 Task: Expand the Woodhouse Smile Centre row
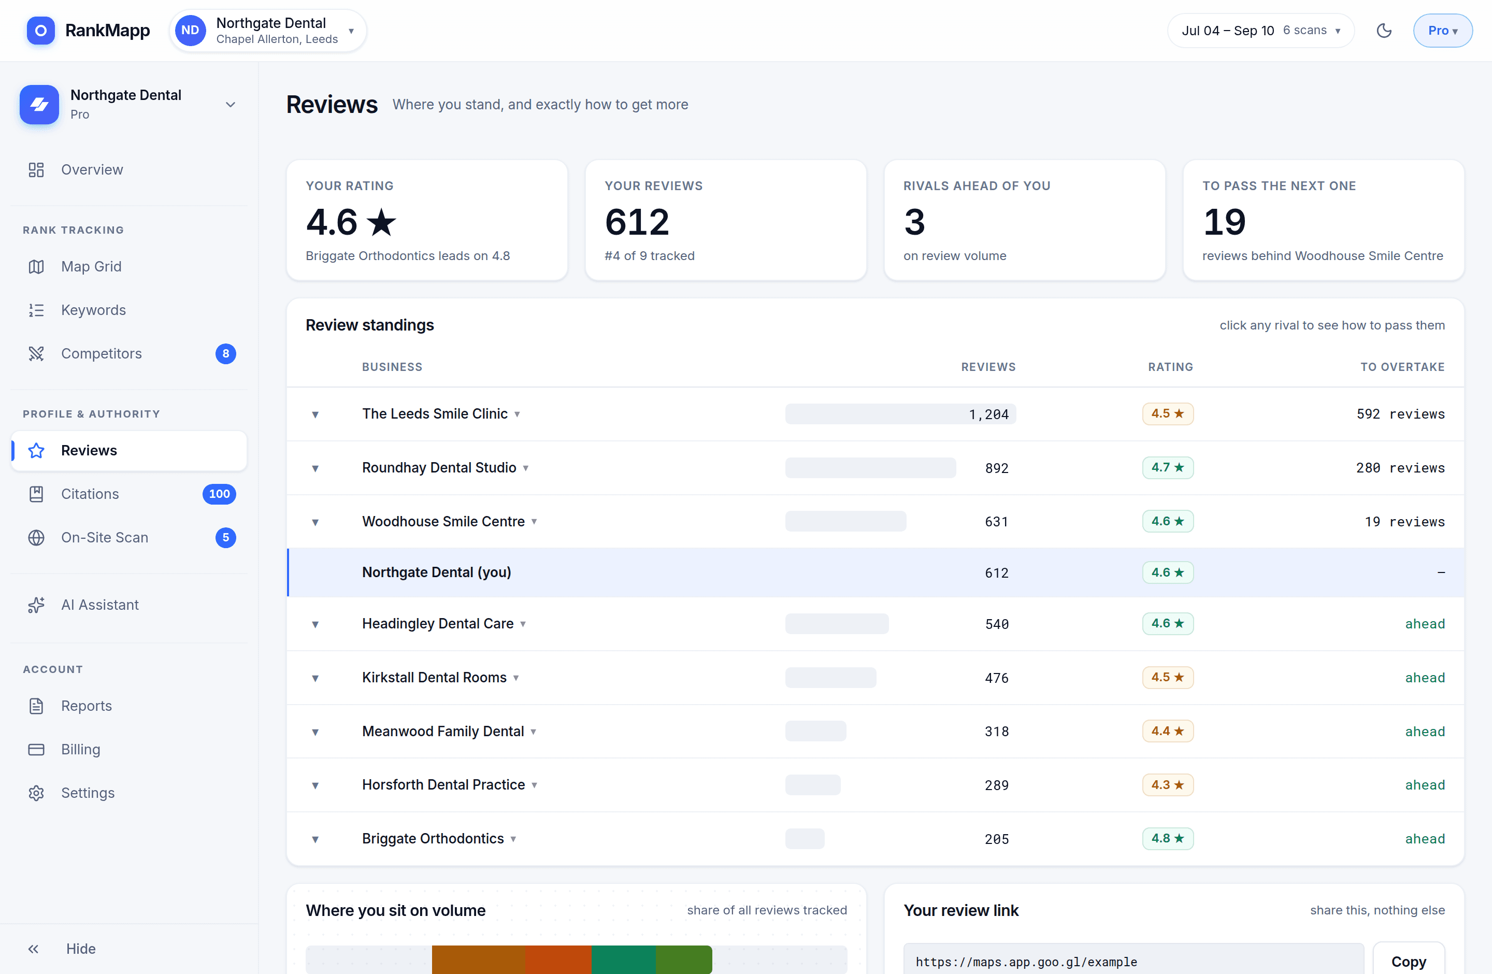(315, 522)
